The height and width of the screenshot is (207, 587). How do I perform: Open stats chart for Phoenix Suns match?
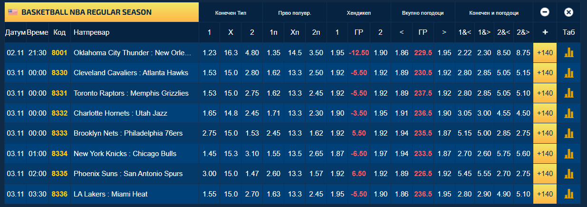[569, 174]
